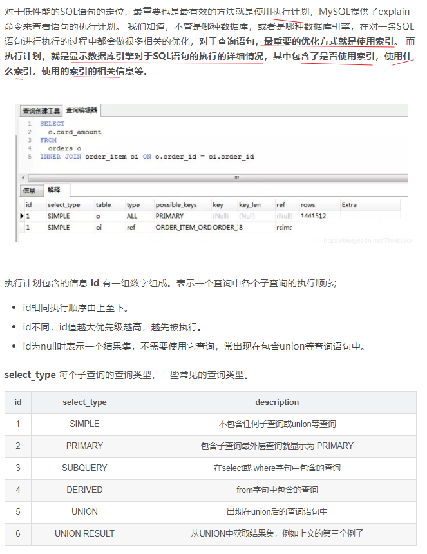Click the bold select_type heading text

coord(30,375)
